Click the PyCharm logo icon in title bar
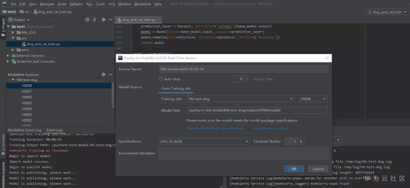Image resolution: width=410 pixels, height=188 pixels. (5, 4)
